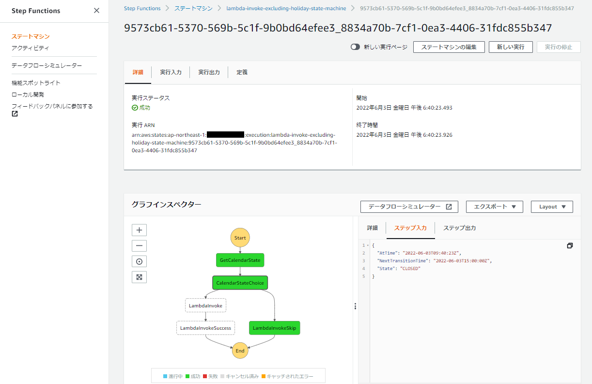Screen dimensions: 592x384
Task: Zoom out of the graph with the minus icon
Action: 139,245
